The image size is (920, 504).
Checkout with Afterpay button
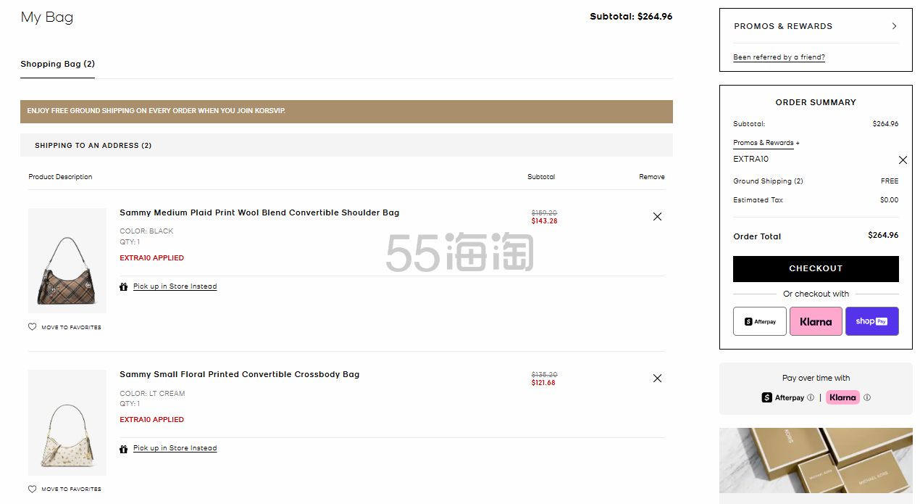pos(760,321)
